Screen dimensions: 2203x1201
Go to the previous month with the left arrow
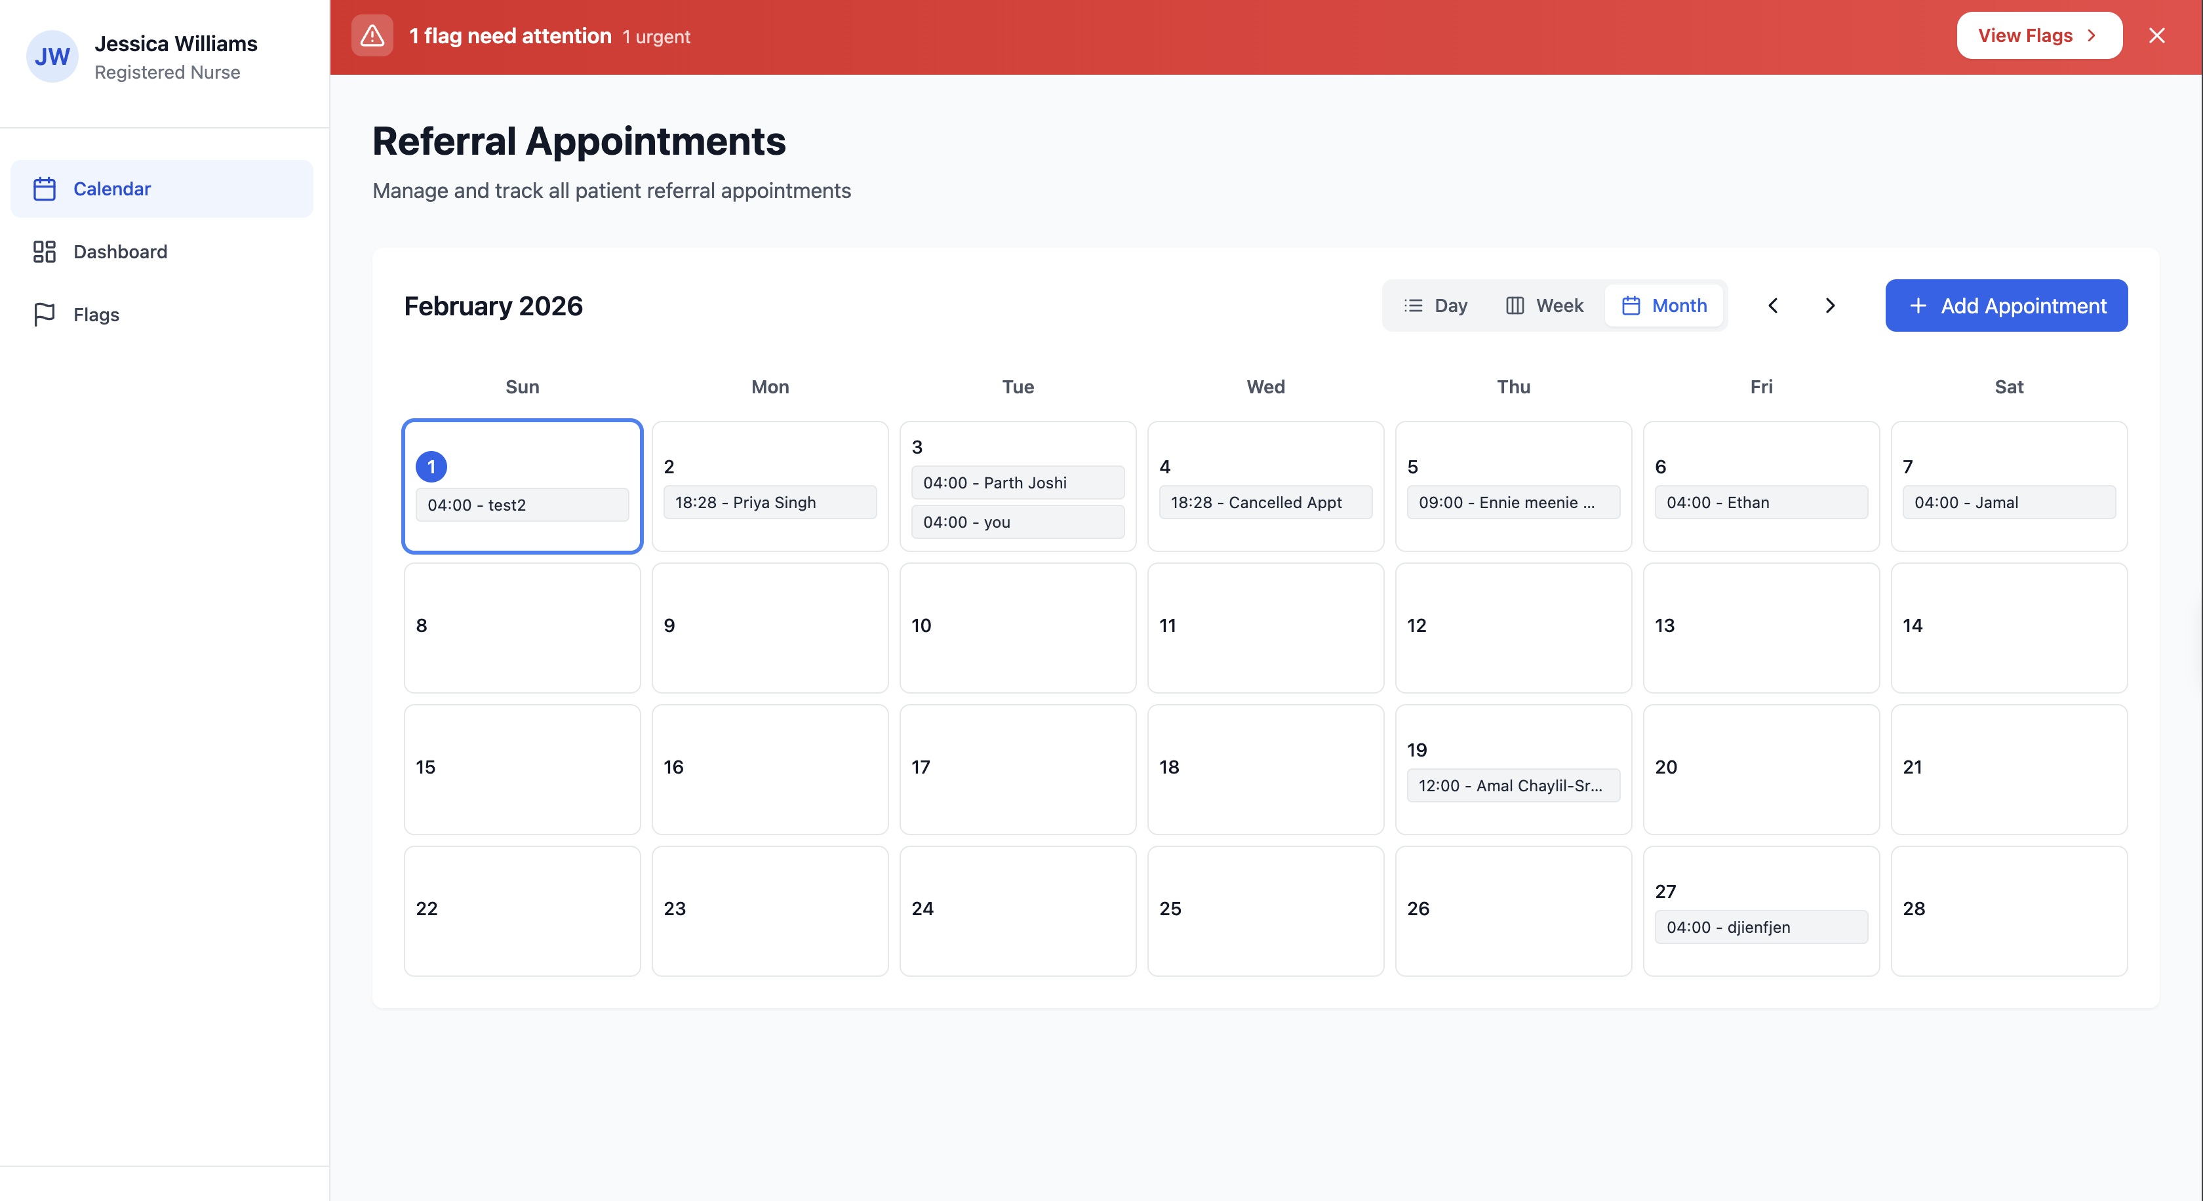[1773, 306]
